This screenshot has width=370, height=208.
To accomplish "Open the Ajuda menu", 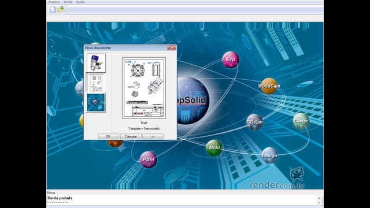I will (x=80, y=2).
